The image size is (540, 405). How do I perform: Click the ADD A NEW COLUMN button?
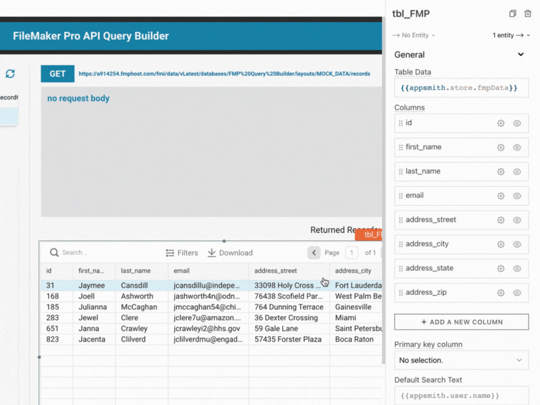click(x=461, y=321)
